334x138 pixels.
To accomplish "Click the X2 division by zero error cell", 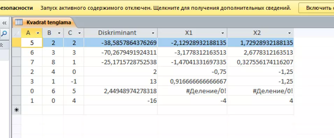I will click(x=261, y=91).
